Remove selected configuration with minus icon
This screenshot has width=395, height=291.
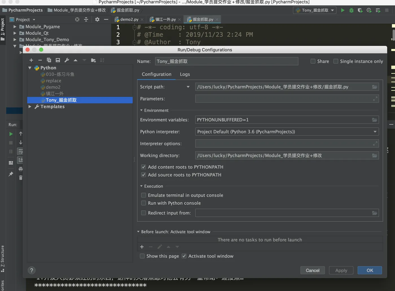(40, 60)
